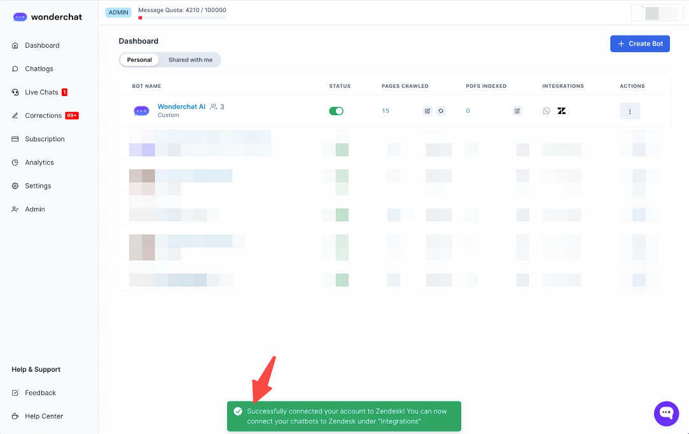Open Live Chats in the sidebar

click(x=41, y=92)
